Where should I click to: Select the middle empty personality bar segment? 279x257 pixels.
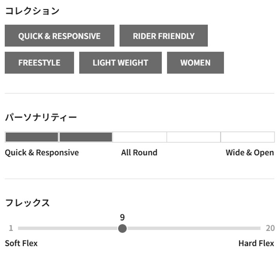139,137
